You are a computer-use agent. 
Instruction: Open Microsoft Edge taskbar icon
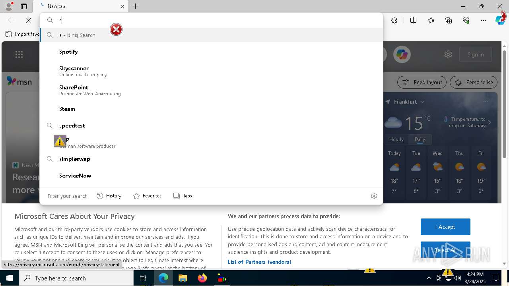coord(163,278)
